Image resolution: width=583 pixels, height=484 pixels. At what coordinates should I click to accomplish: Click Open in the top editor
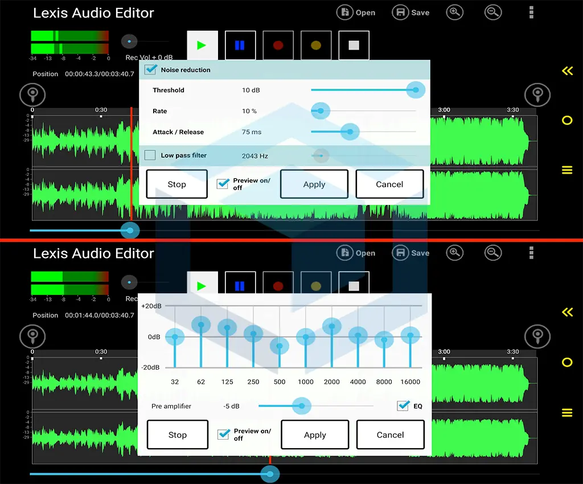coord(356,13)
